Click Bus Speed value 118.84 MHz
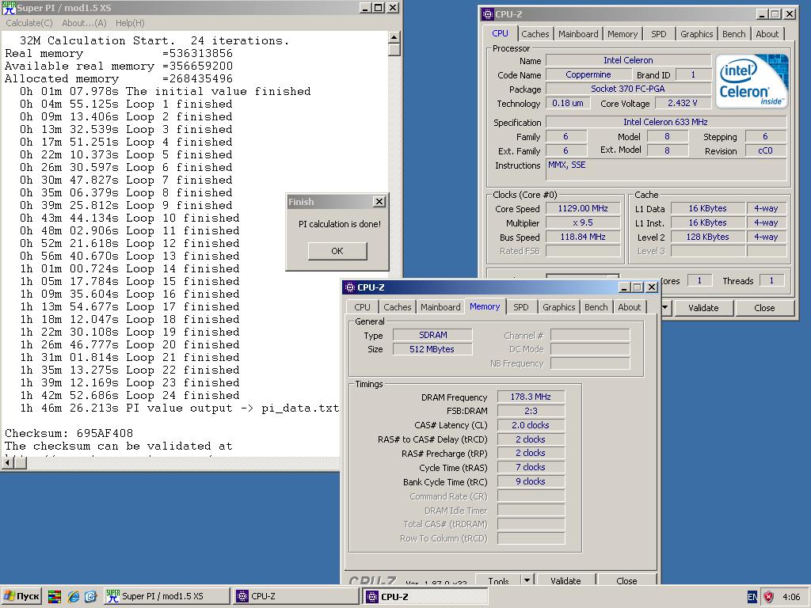This screenshot has height=608, width=811. (583, 237)
